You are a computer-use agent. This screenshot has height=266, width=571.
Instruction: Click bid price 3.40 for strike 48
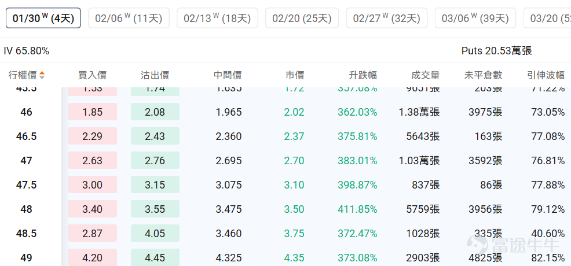[93, 209]
